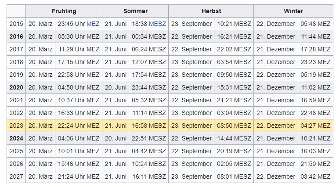Viewport: 336px width, 187px height.
Task: Click the bold 2024 year cell
Action: (x=16, y=138)
